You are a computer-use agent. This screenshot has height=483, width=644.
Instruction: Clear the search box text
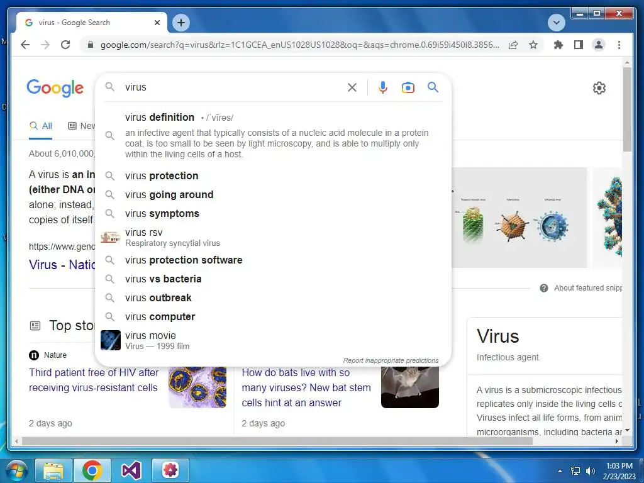(x=352, y=87)
